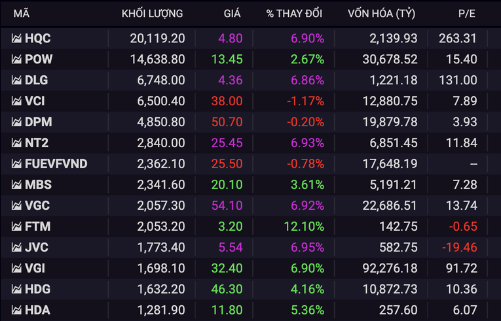501x321 pixels.
Task: Sort table by % THAY ĐỔI header
Action: (x=295, y=13)
